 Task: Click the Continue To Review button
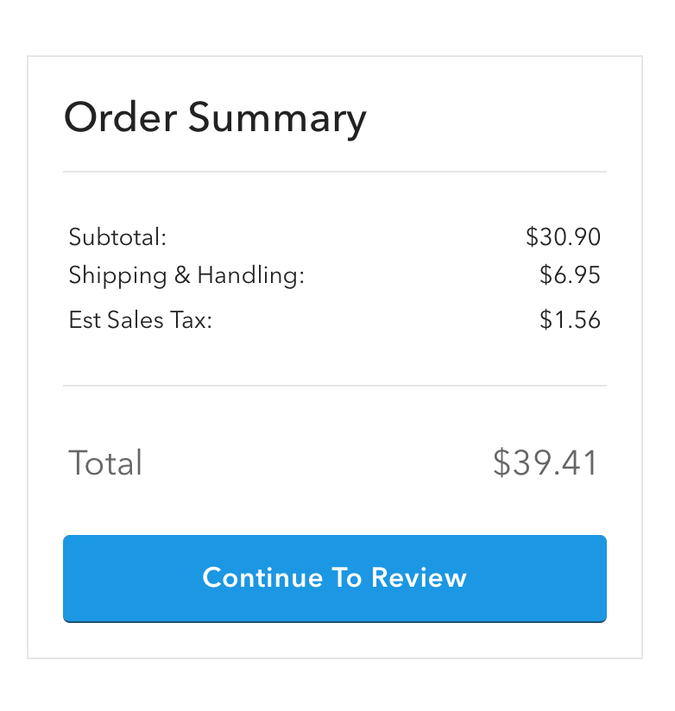335,578
